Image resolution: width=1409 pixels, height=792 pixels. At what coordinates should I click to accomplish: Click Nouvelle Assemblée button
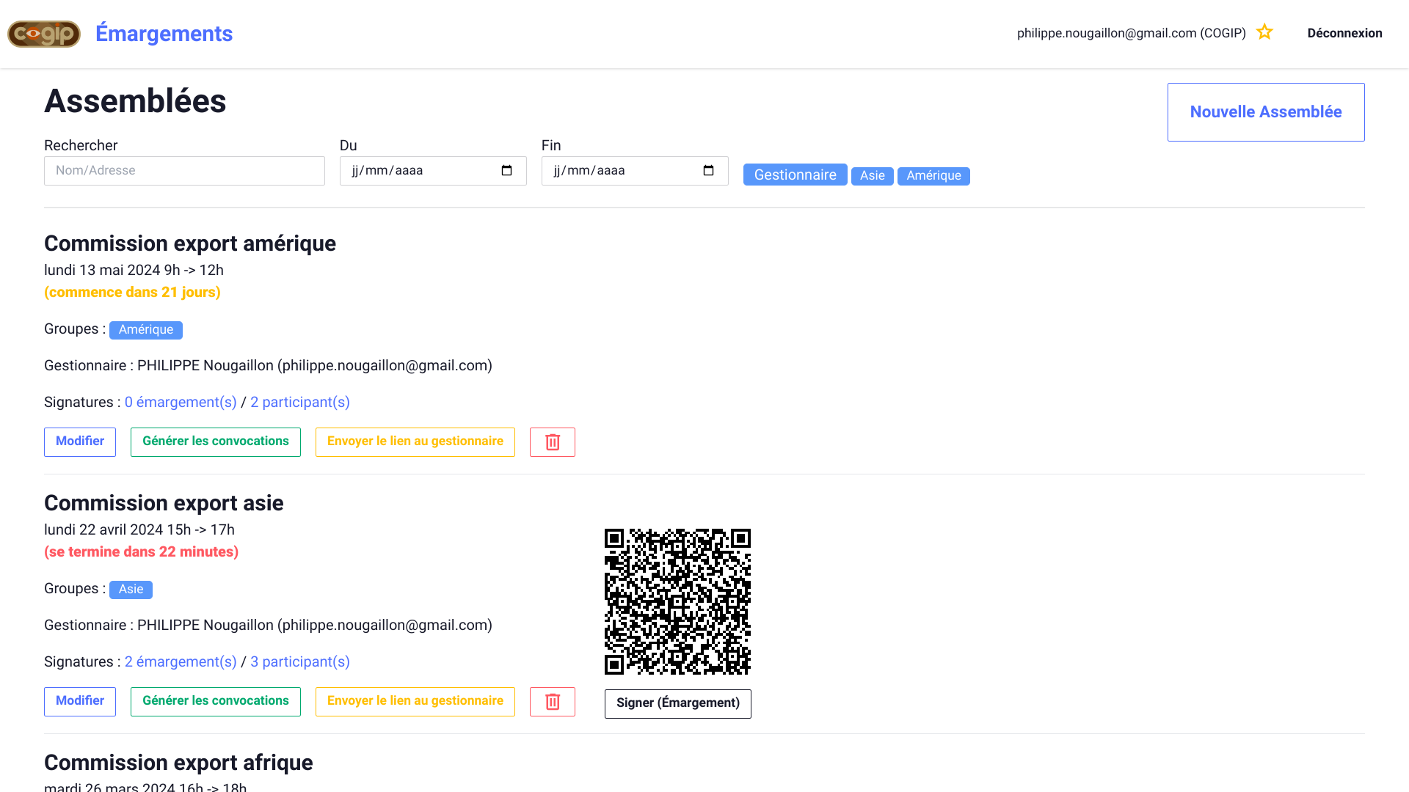pos(1265,112)
